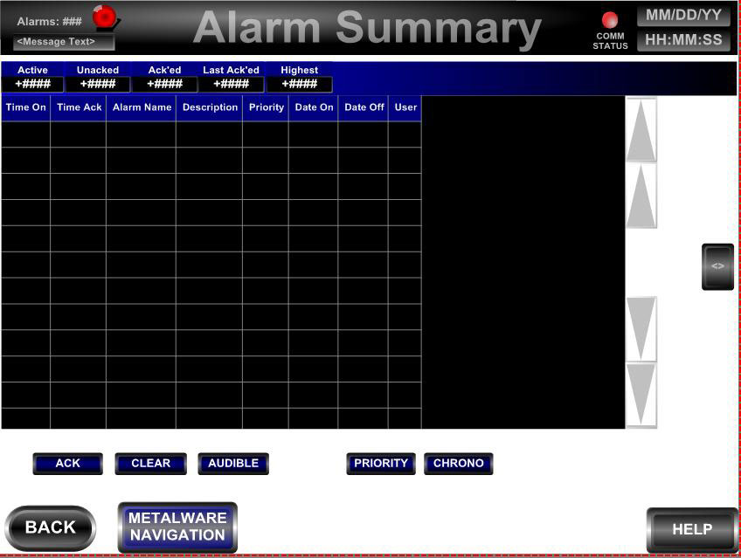Select the Priority column header

(266, 107)
